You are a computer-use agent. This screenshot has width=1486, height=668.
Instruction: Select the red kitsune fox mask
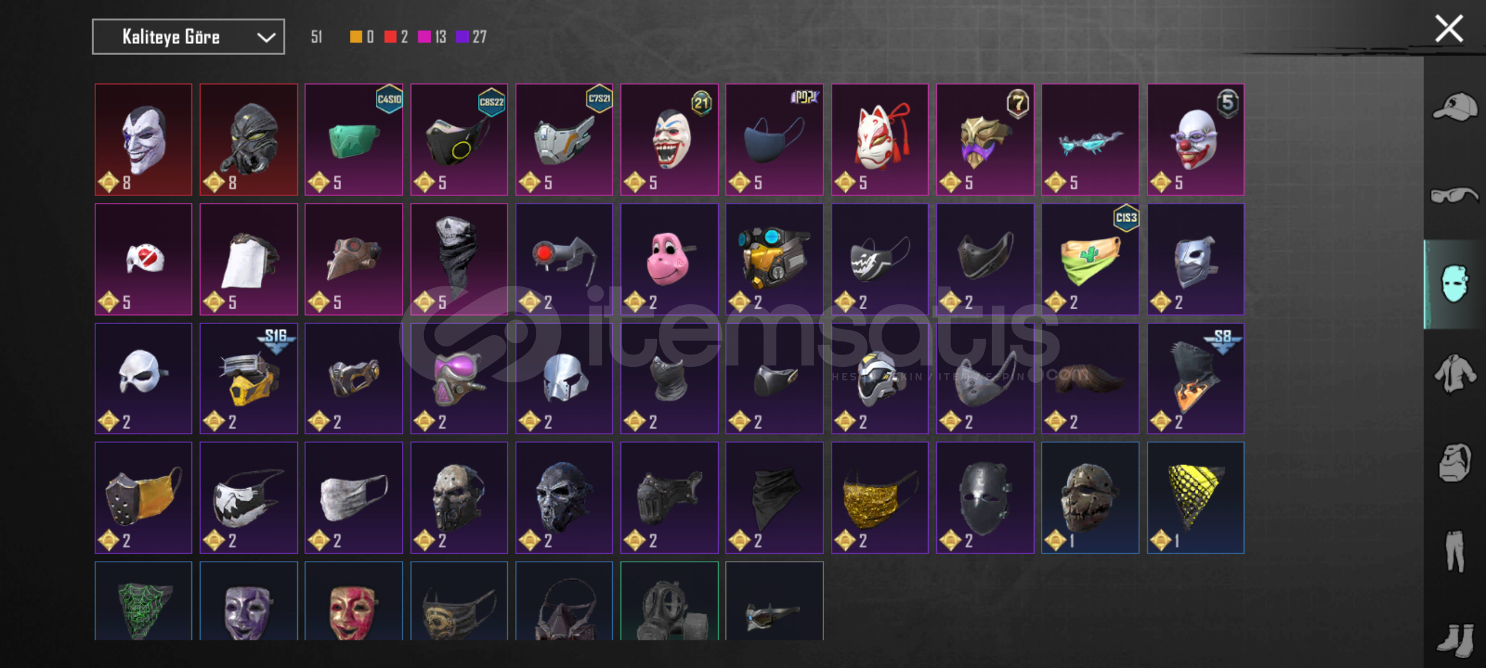click(x=880, y=140)
